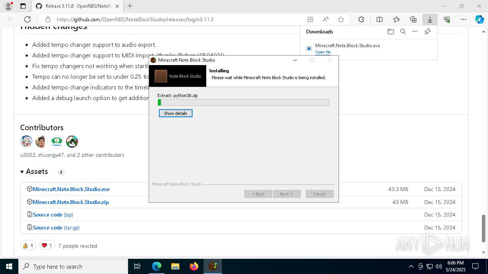
Task: Show hidden system tray icons
Action: 411,266
